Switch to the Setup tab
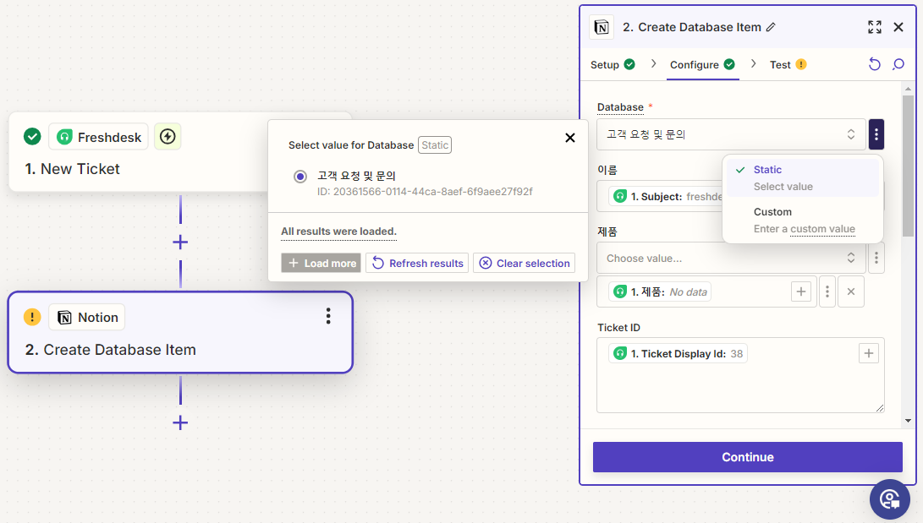This screenshot has width=923, height=523. coord(613,65)
